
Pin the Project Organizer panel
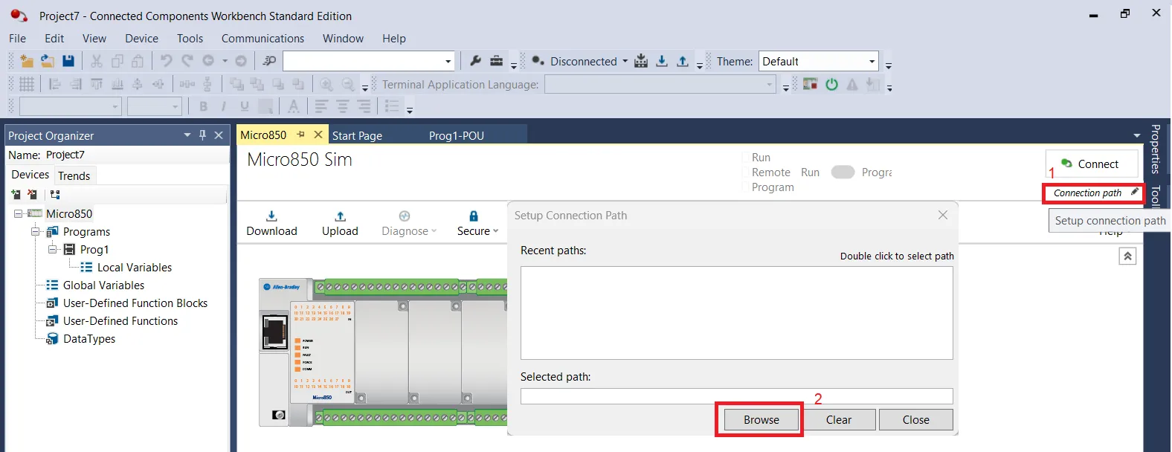202,135
